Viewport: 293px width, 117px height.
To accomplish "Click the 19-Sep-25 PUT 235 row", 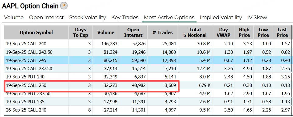I will pos(148,102).
